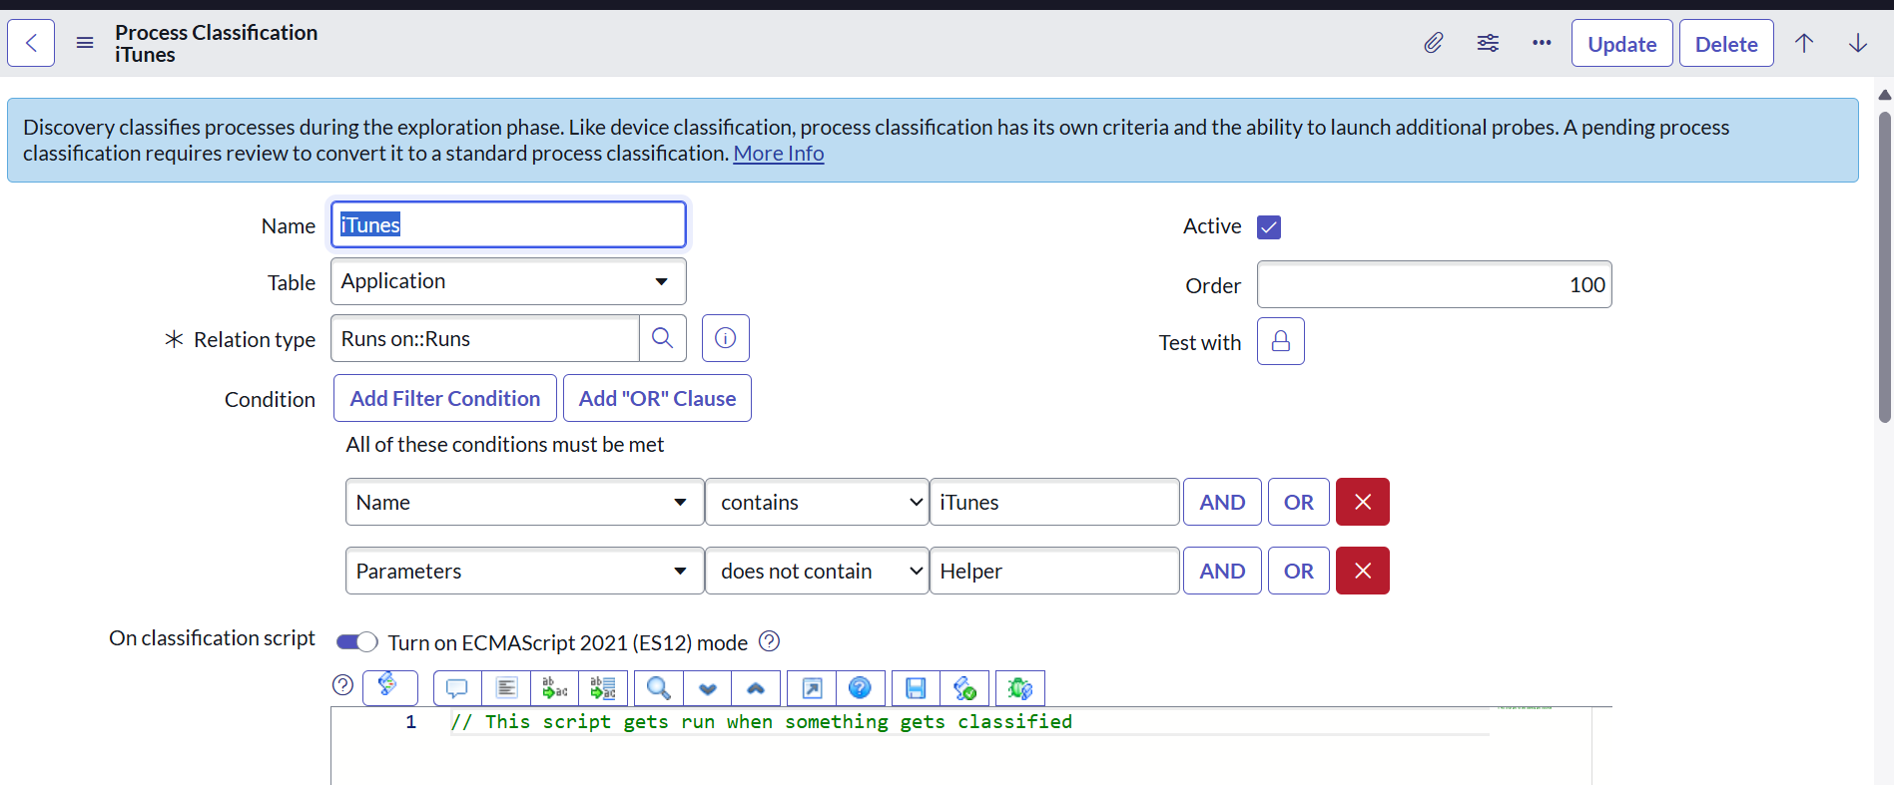This screenshot has height=785, width=1894.
Task: Click Add Filter Condition
Action: point(445,398)
